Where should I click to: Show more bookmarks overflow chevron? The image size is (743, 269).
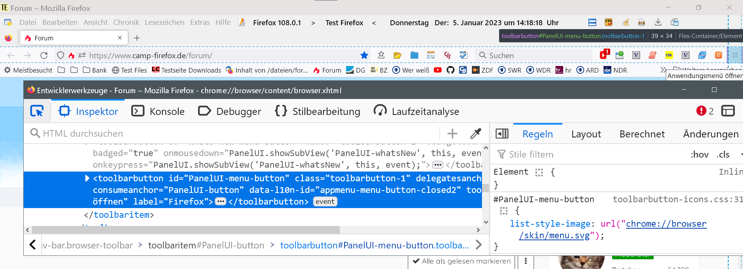click(x=663, y=70)
